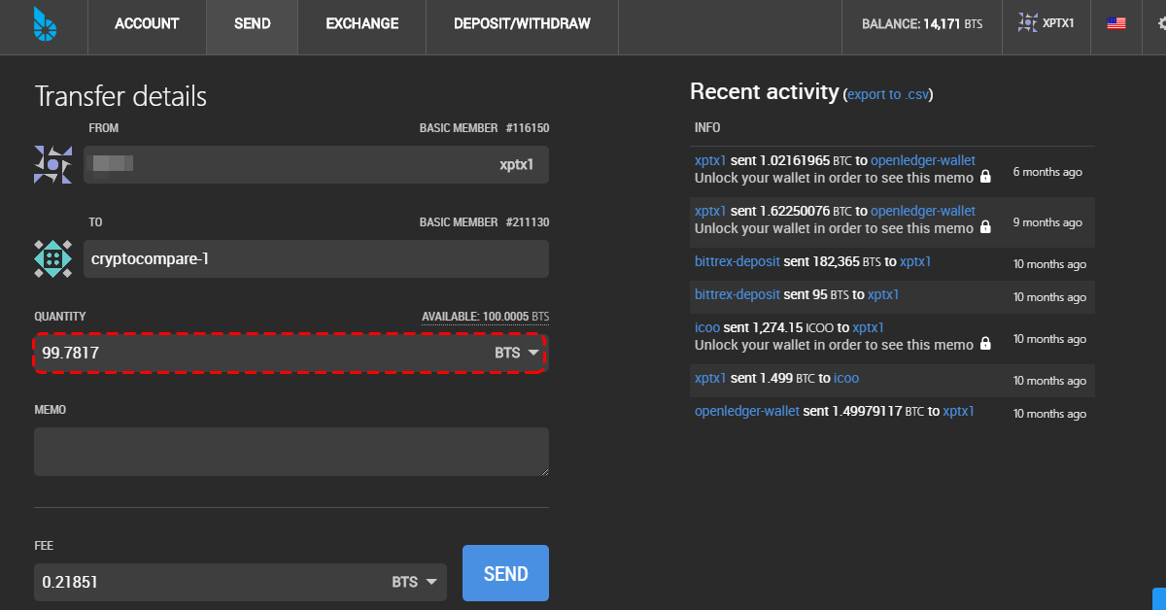Click the 'BASIC MEMBER #116150' label
1166x610 pixels.
(x=485, y=128)
